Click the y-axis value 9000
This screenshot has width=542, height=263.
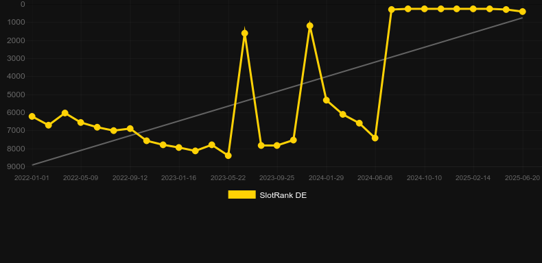[x=16, y=166]
